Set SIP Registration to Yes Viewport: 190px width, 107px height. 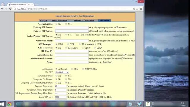tap(66, 76)
